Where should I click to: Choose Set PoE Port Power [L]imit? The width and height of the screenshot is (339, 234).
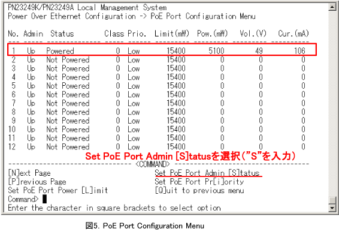coord(58,190)
